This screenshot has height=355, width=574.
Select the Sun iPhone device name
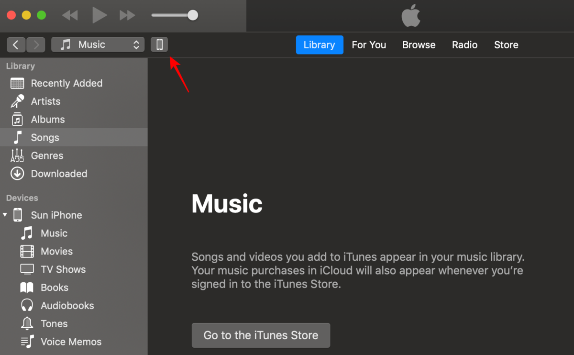click(x=56, y=215)
